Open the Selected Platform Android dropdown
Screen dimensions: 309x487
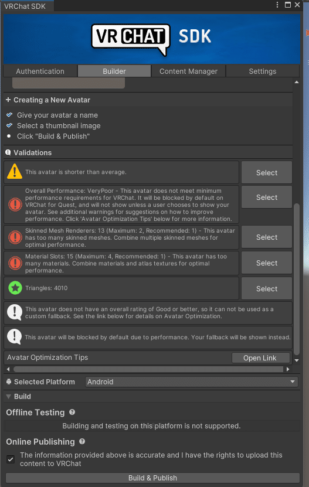pos(192,382)
